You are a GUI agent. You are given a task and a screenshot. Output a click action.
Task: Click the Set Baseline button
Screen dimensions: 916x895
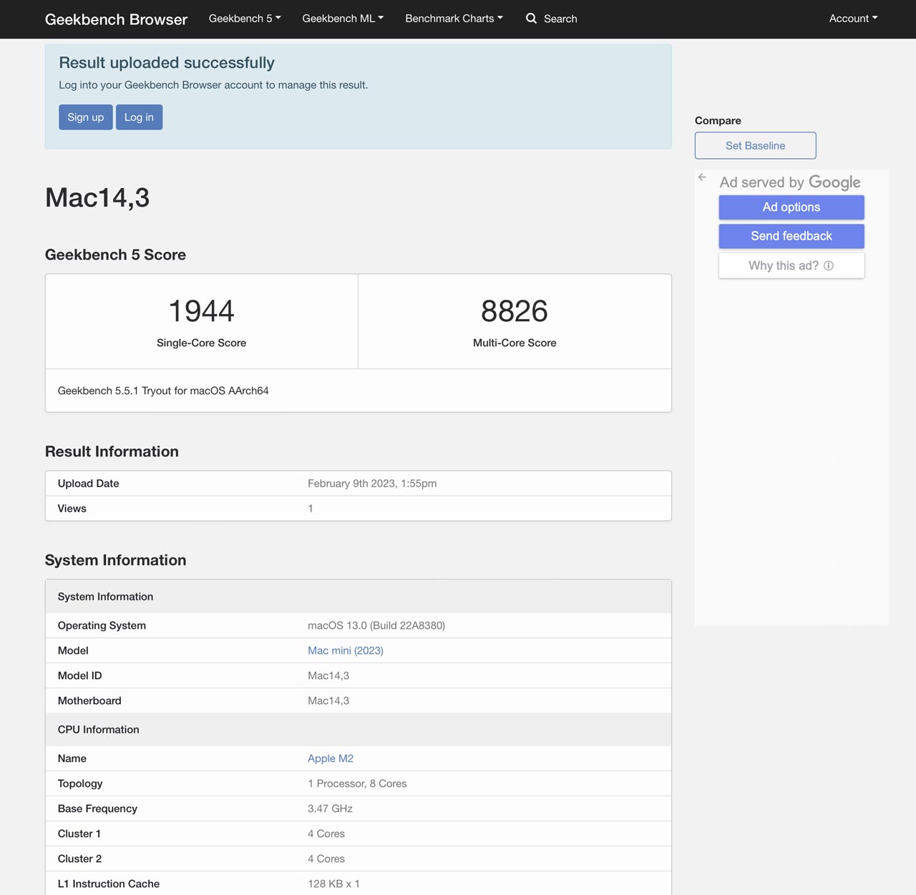[x=755, y=145]
